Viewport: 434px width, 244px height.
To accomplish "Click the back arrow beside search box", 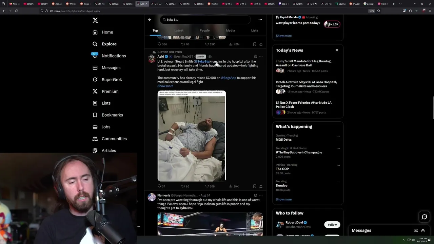I will tap(150, 20).
